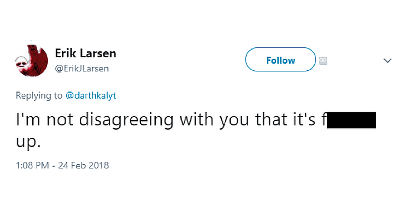Image resolution: width=410 pixels, height=218 pixels.
Task: Open the tweet timestamp 1:08 PM
Action: 32,165
